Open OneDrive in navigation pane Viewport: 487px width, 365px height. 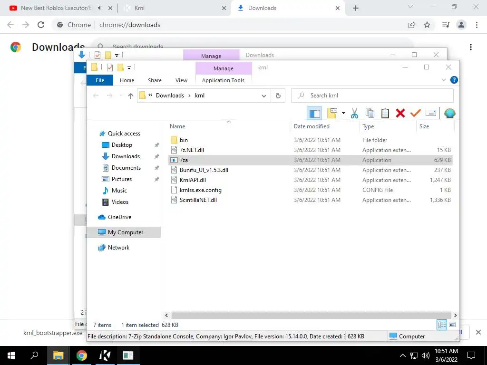click(119, 217)
